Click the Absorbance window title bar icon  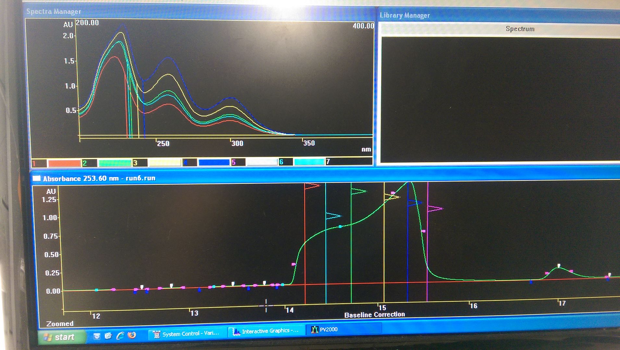click(37, 178)
